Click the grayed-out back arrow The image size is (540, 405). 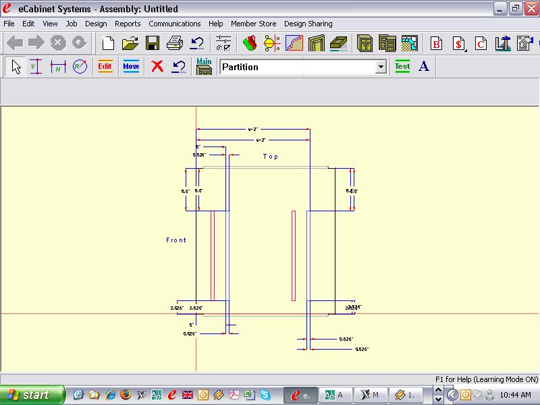point(15,43)
